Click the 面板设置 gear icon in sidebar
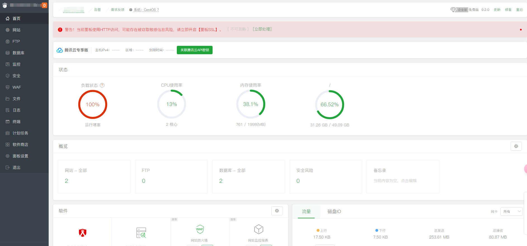 click(8, 156)
